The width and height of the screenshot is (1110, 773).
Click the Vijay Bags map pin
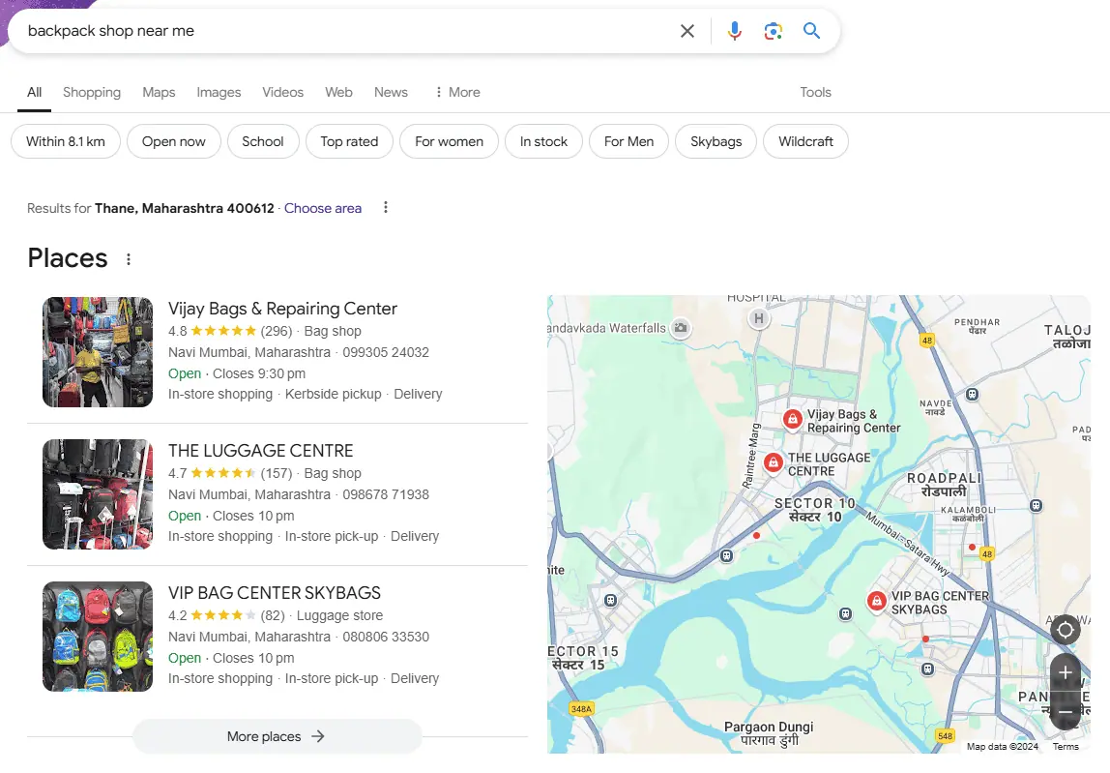pos(793,419)
